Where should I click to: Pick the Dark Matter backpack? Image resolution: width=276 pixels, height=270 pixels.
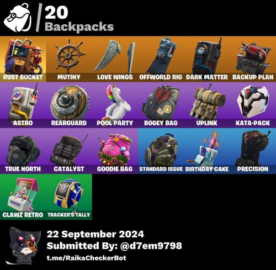tap(207, 59)
